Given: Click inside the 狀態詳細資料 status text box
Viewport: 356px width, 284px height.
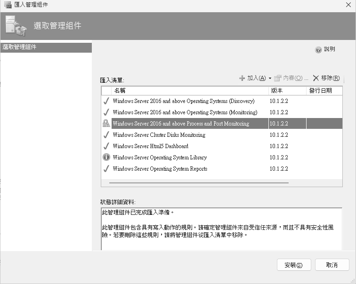Looking at the screenshot, I should (x=222, y=229).
